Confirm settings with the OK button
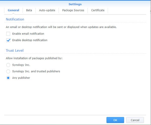Screen dimensions: 151x125 coord(115,120)
